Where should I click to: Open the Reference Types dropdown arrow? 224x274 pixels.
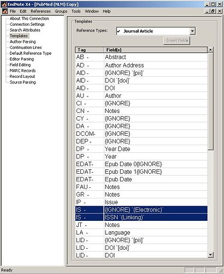coord(192,31)
